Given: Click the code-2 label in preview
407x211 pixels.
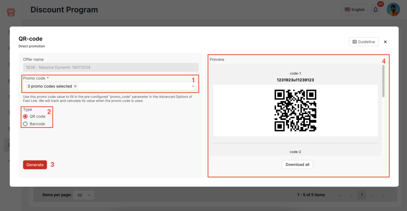Looking at the screenshot, I should 295,152.
